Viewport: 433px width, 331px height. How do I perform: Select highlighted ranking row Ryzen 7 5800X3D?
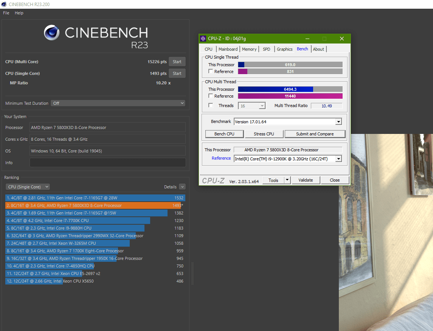(x=95, y=205)
